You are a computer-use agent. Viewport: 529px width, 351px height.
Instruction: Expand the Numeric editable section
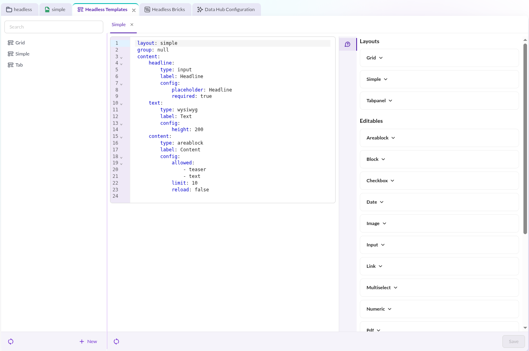coord(439,309)
